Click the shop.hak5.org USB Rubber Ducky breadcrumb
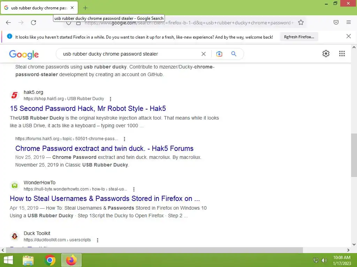Image resolution: width=357 pixels, height=267 pixels. pos(64,99)
